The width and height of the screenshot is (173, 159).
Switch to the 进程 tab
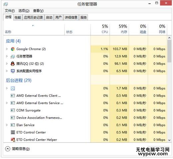tap(8, 17)
